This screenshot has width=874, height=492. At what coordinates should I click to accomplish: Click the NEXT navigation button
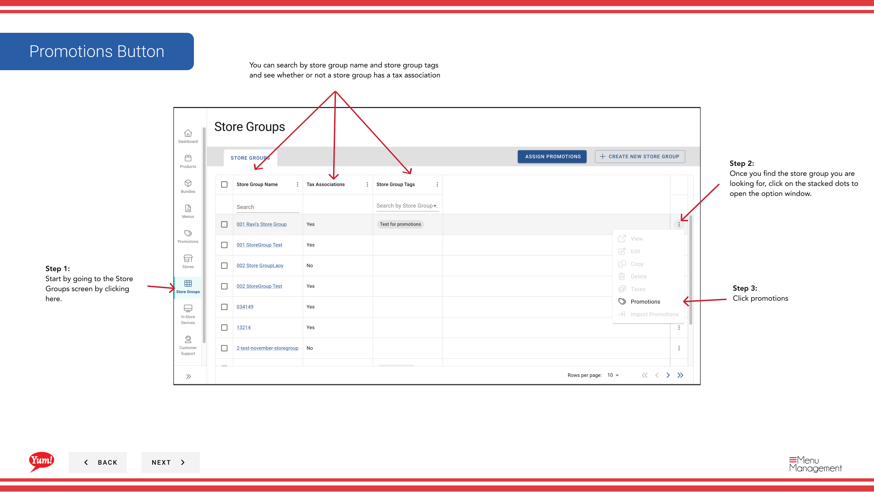point(171,462)
